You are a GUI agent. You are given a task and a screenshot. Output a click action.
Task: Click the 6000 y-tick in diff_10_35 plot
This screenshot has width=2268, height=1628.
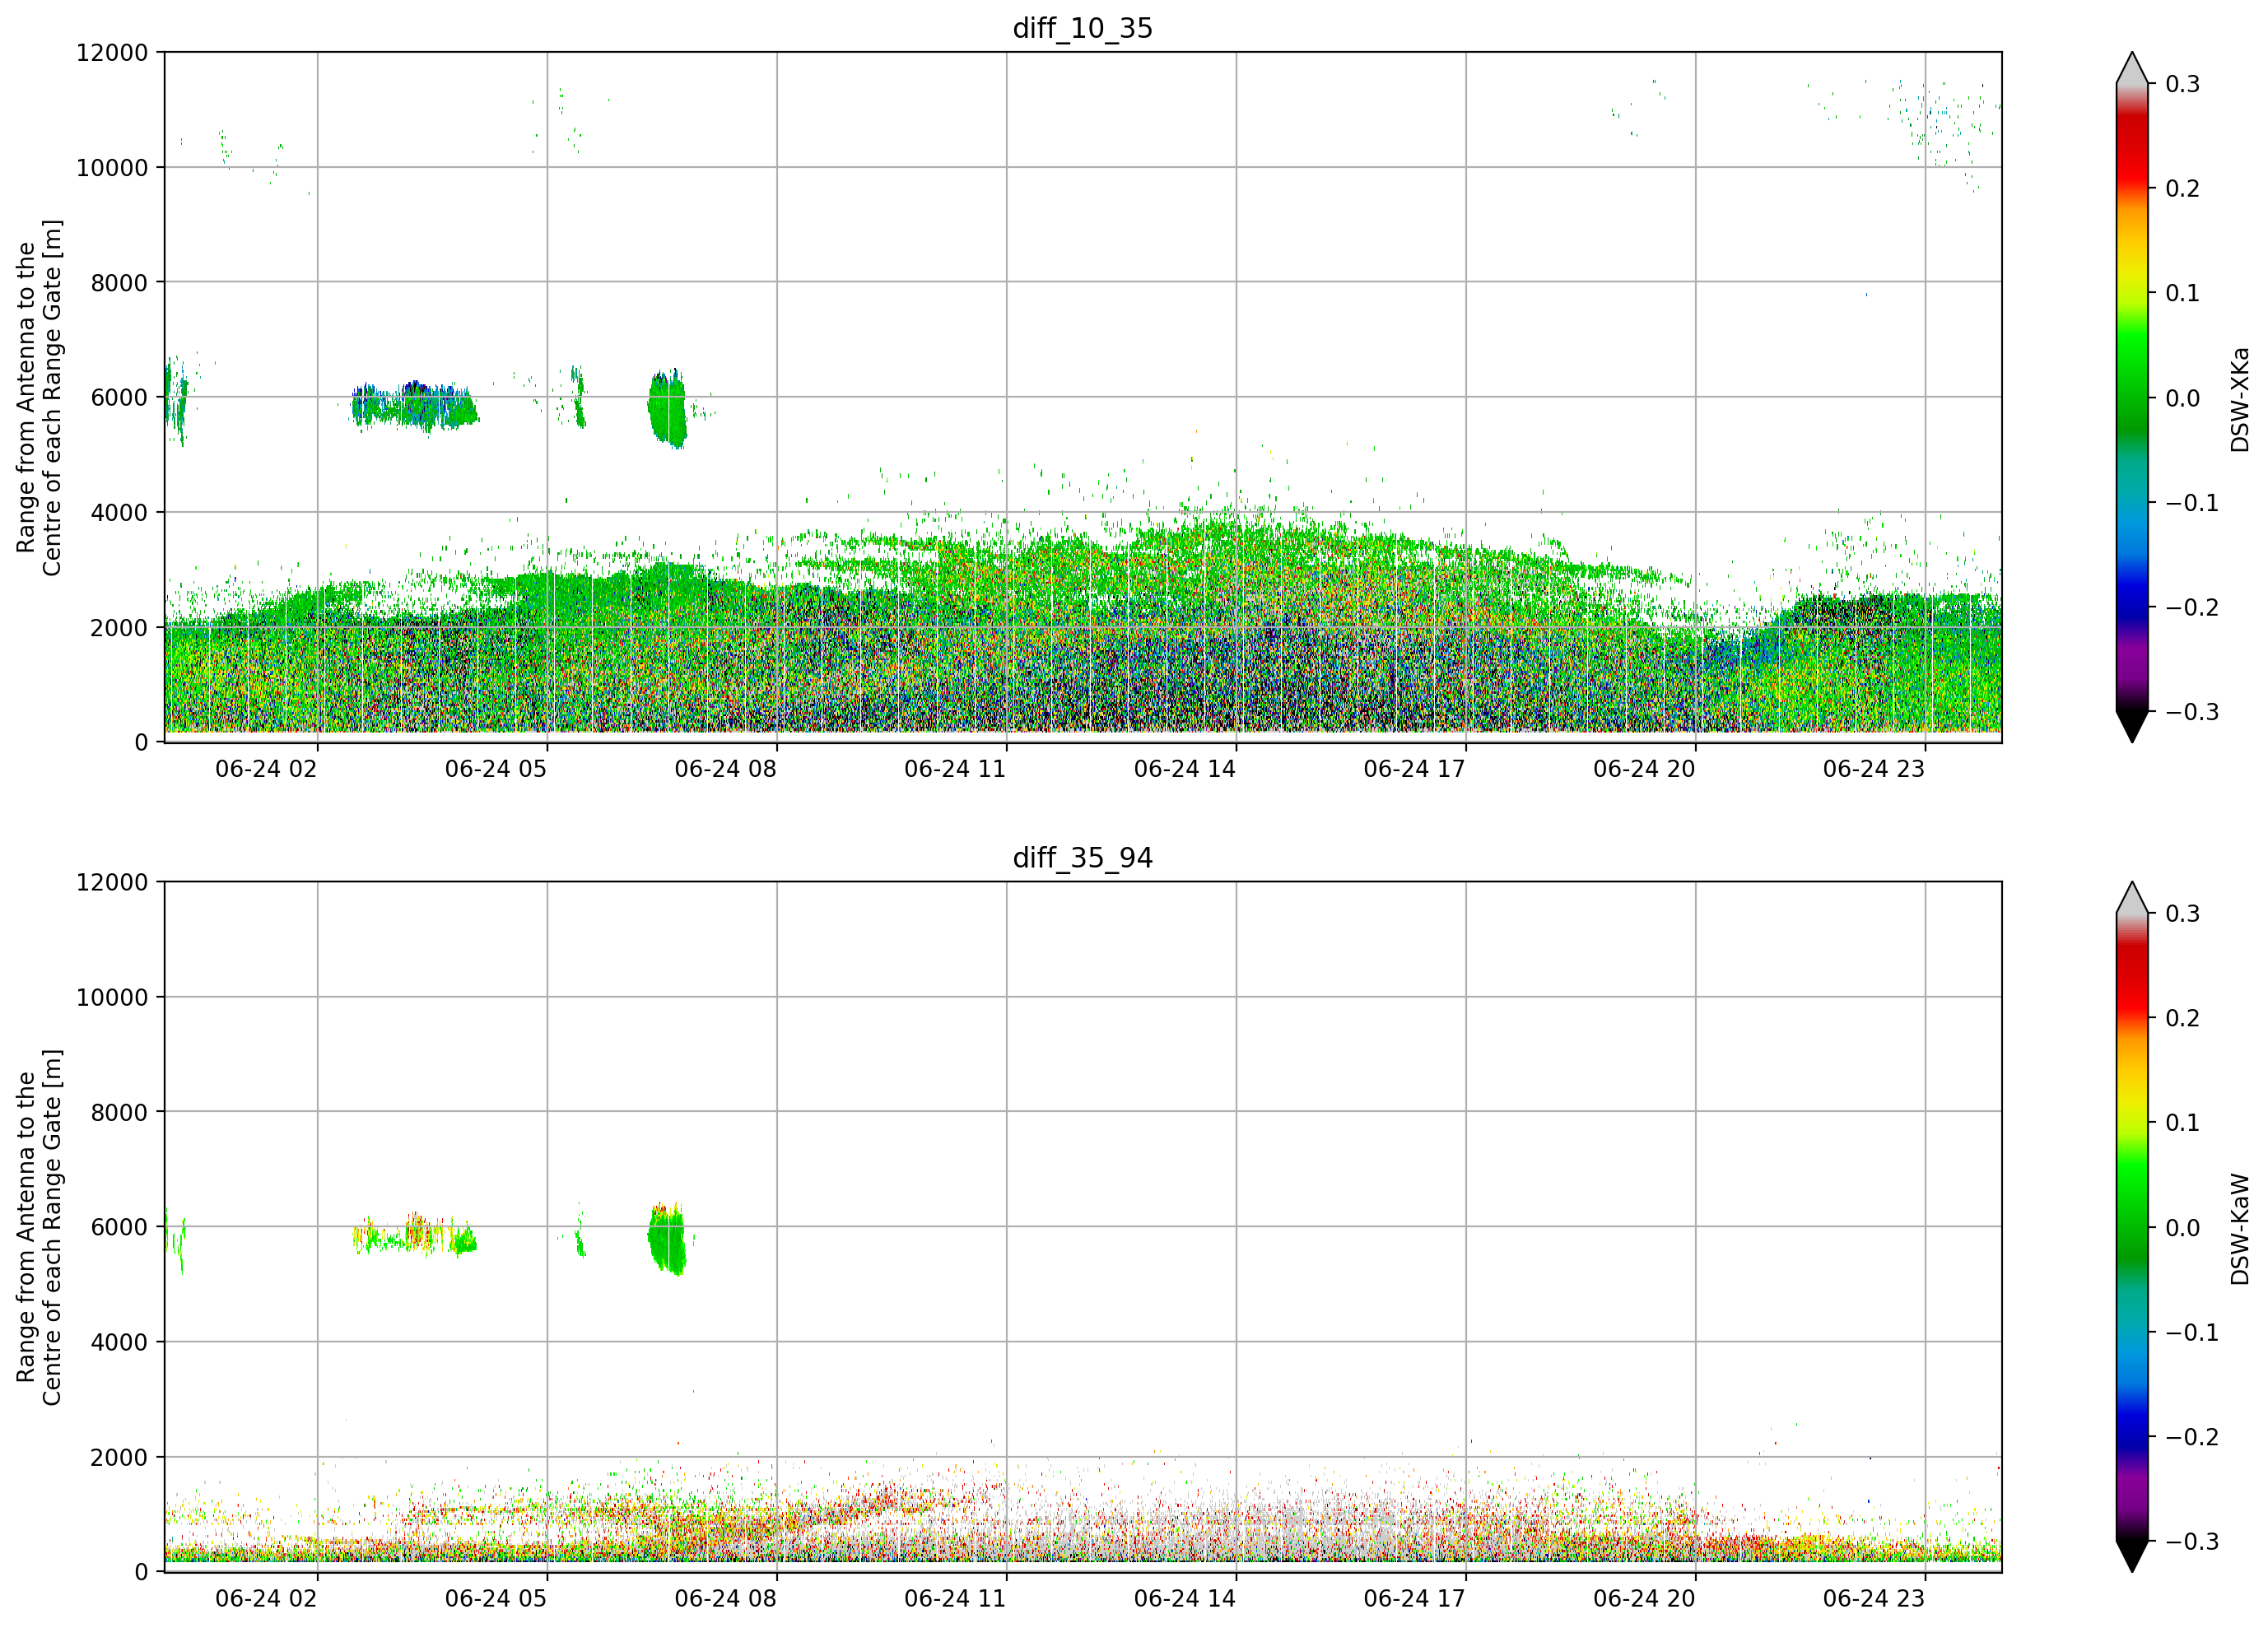click(119, 397)
